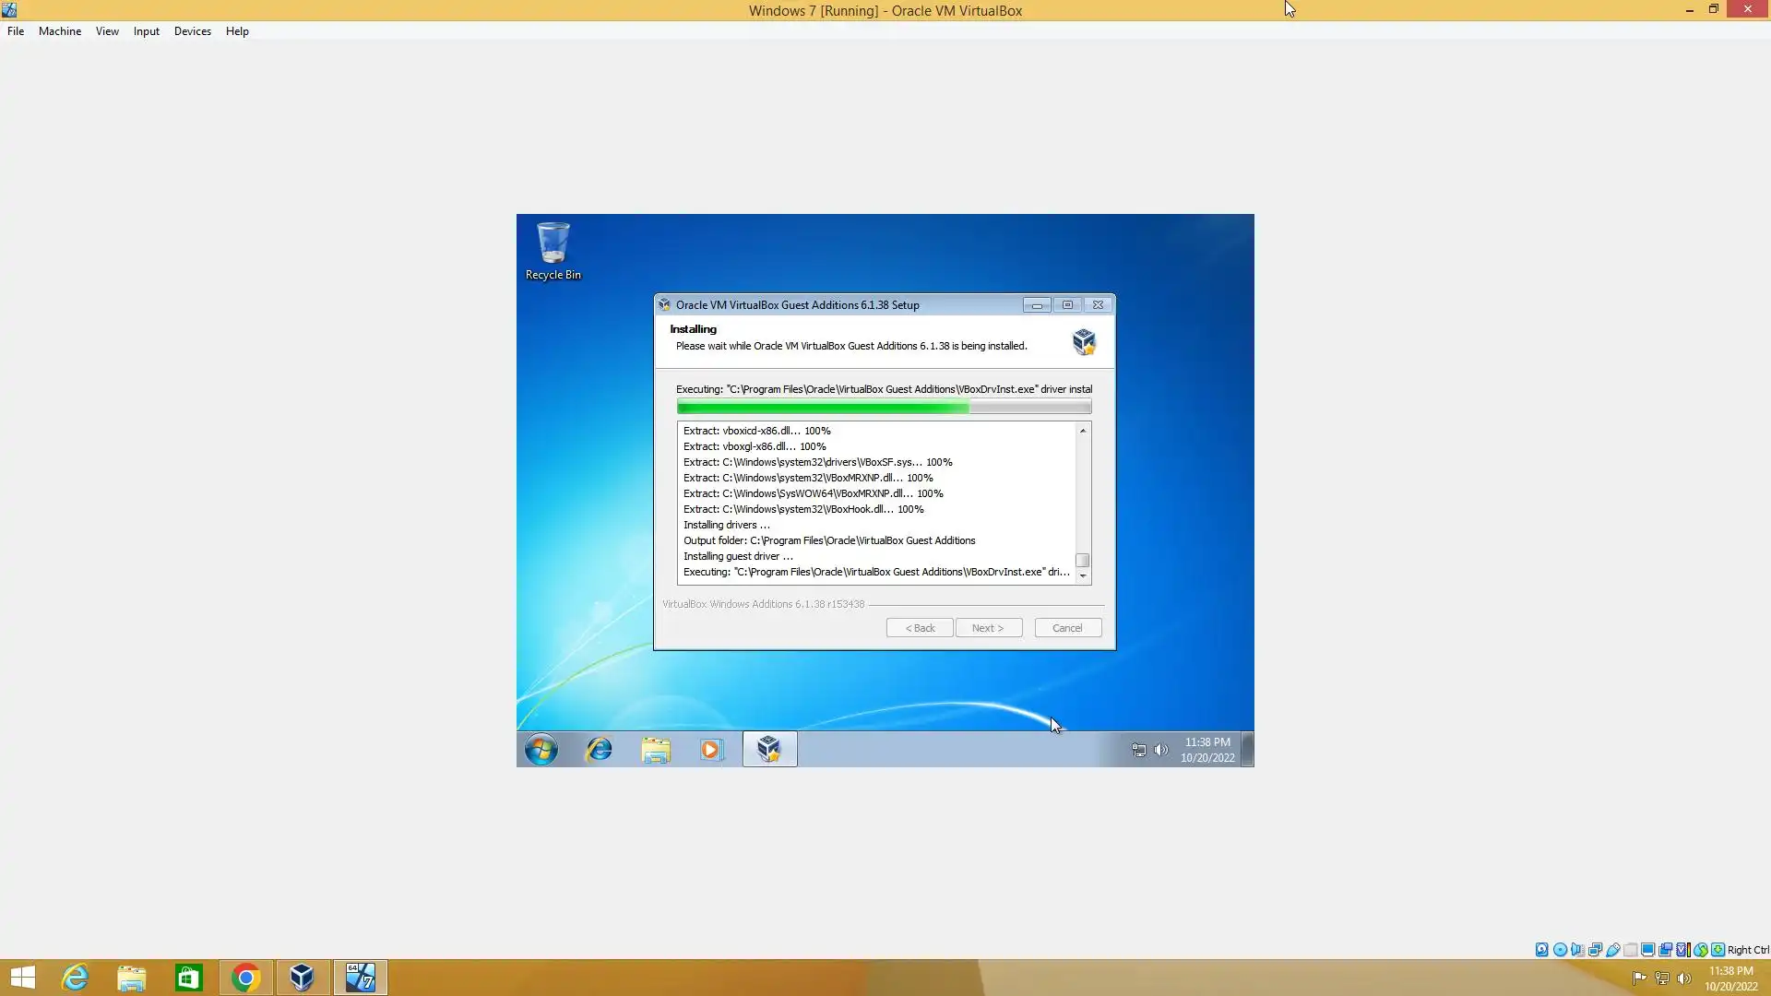
Task: Click the Next > button
Action: pos(988,628)
